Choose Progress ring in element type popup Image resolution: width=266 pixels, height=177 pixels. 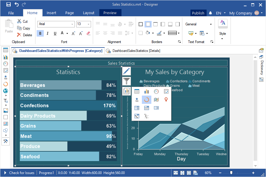pos(147,100)
